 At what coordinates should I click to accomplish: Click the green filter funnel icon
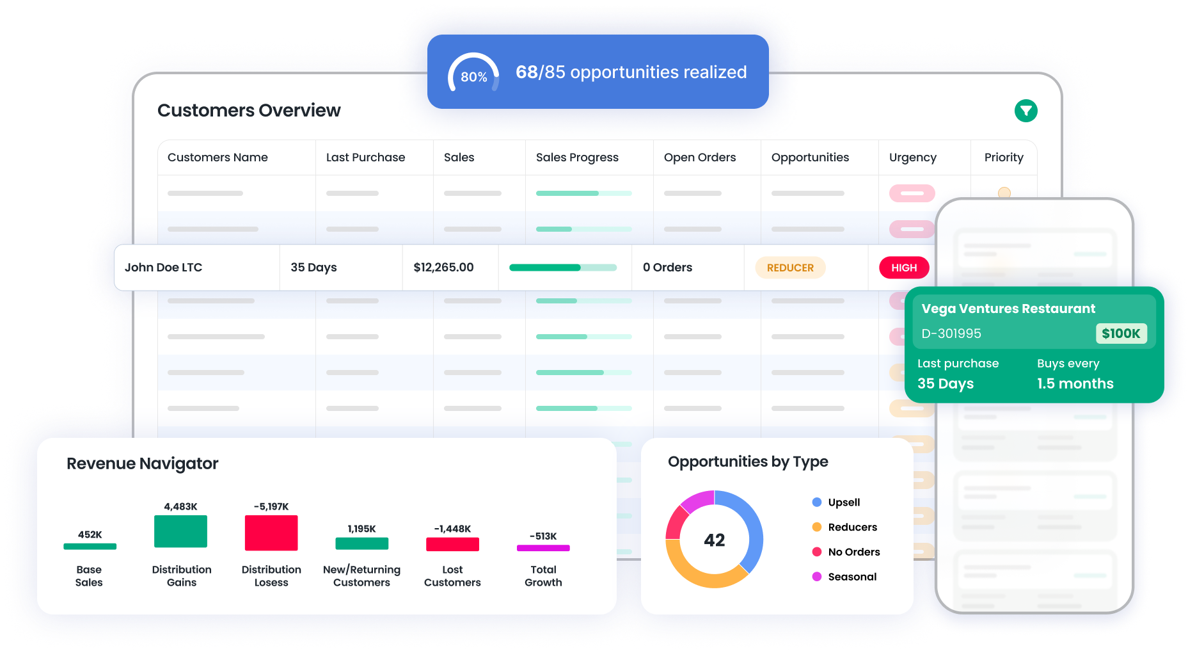1026,111
